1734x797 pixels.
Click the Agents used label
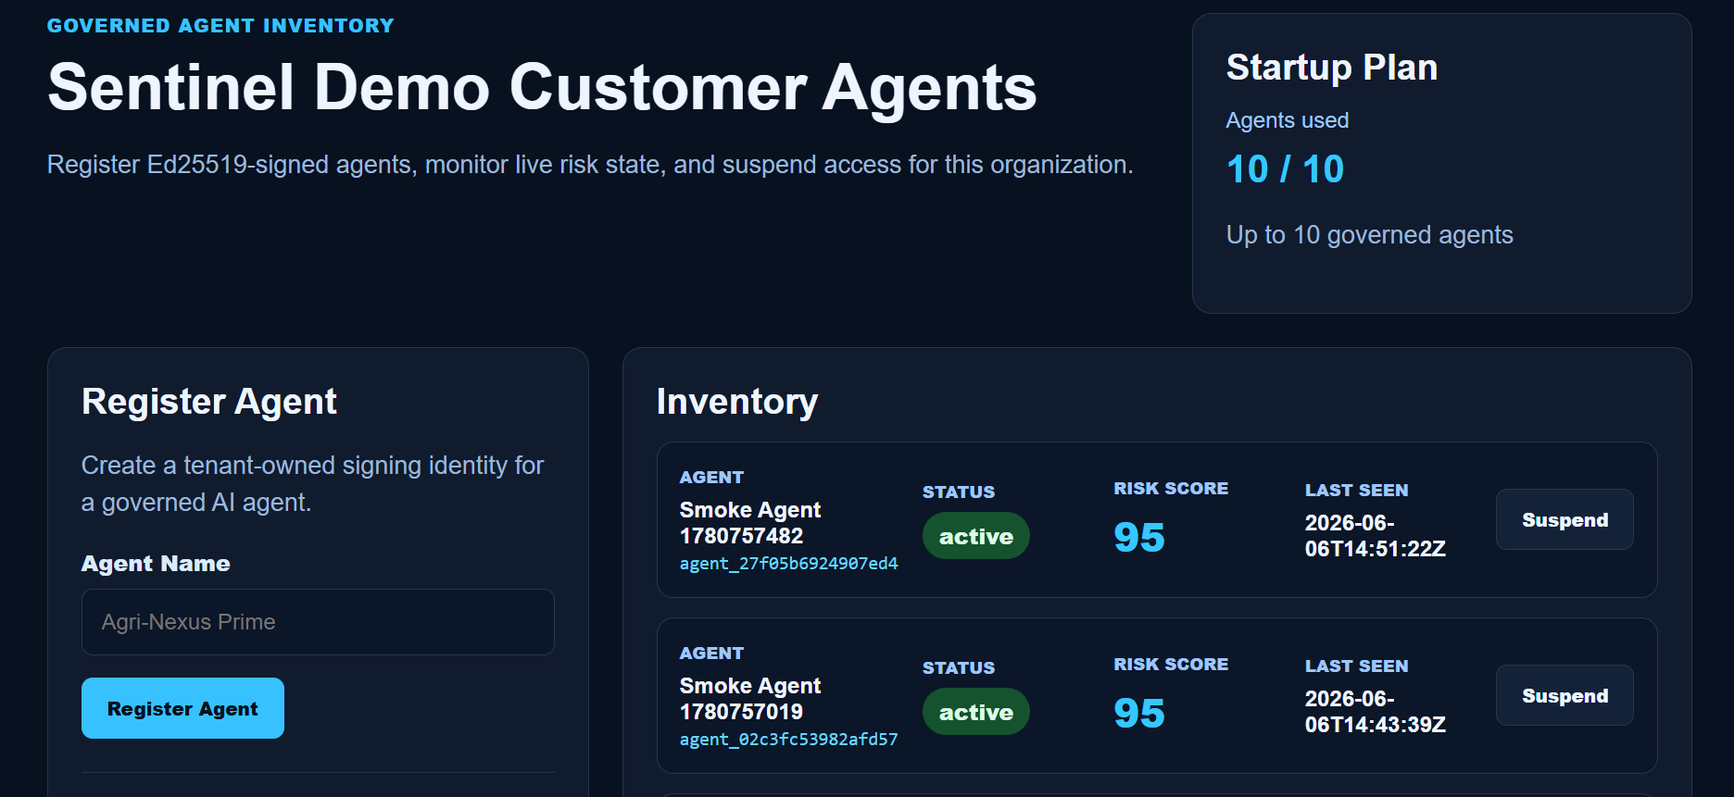1287,120
